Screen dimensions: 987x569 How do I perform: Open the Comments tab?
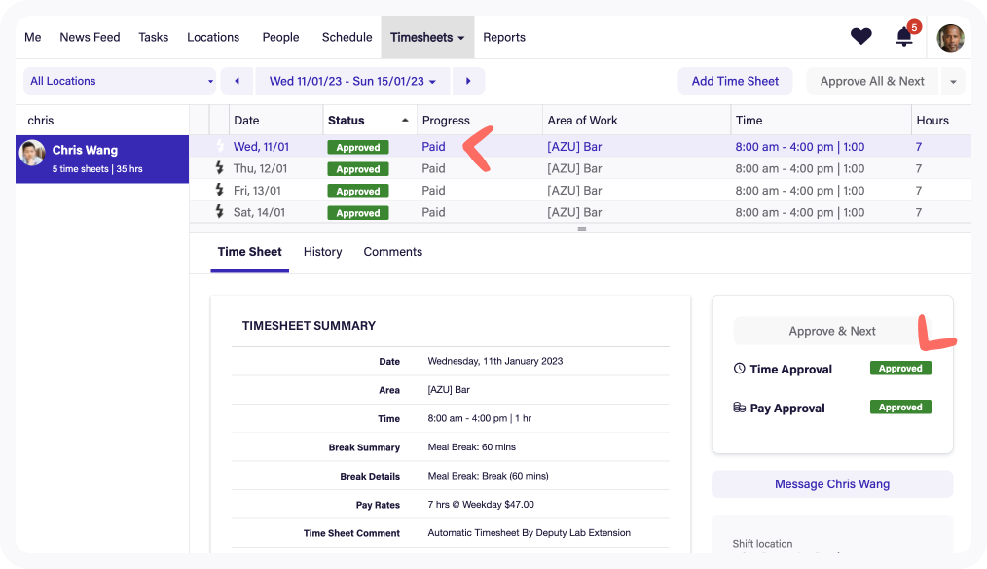(392, 252)
